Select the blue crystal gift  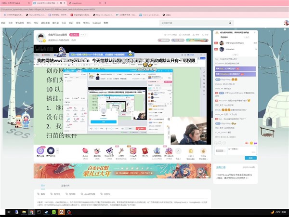[x=157, y=151]
